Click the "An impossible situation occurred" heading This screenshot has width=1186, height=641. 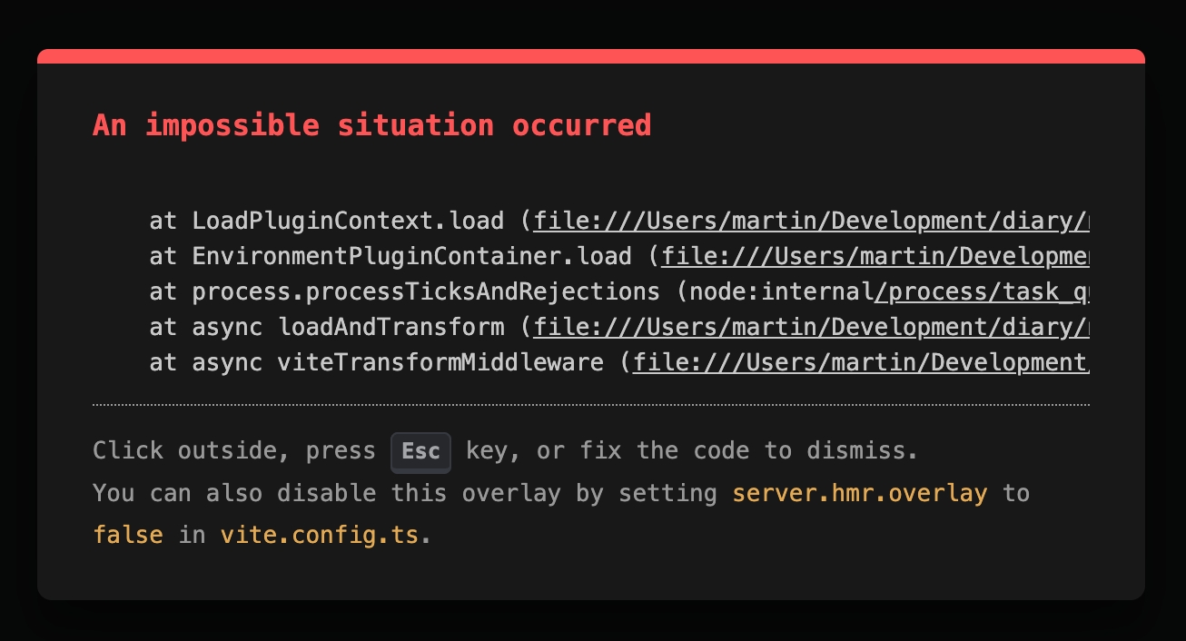click(x=372, y=125)
